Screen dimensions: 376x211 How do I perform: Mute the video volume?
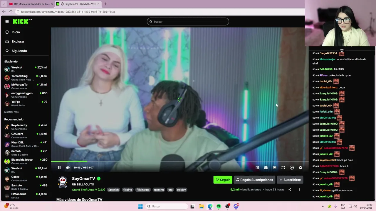tap(68, 168)
